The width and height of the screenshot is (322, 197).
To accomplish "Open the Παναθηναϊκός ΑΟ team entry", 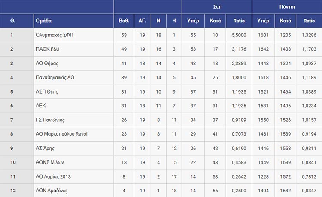I will pos(56,78).
